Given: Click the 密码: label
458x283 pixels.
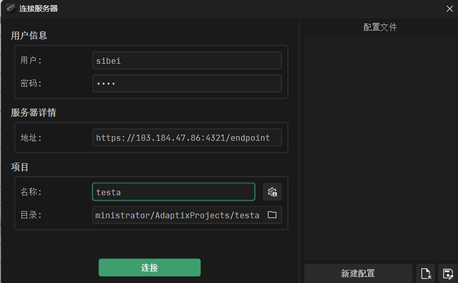Looking at the screenshot, I should pos(31,84).
